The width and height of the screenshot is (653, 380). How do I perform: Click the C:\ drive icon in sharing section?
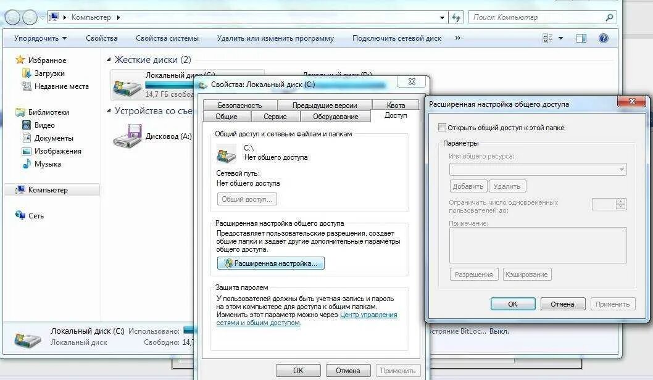click(x=226, y=154)
